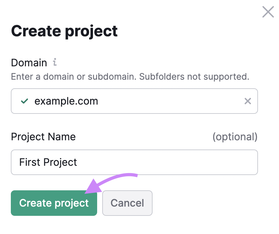
Task: Click the (optional) hint text
Action: point(235,137)
